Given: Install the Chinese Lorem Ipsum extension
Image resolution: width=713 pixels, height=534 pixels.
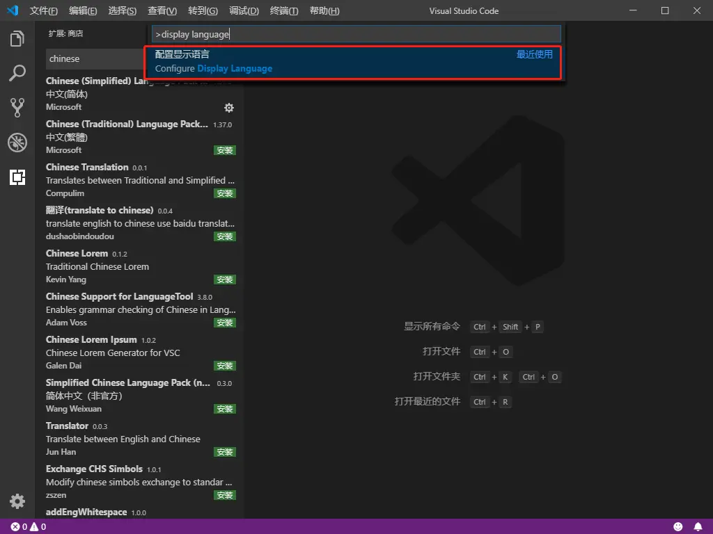Looking at the screenshot, I should pyautogui.click(x=225, y=366).
